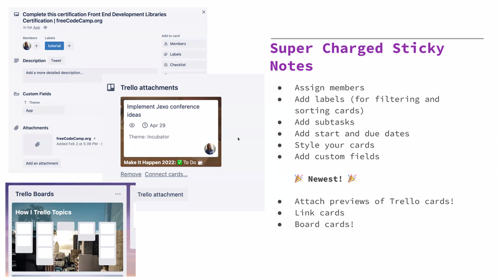
Task: Click the Style your cards bullet text
Action: 335,145
